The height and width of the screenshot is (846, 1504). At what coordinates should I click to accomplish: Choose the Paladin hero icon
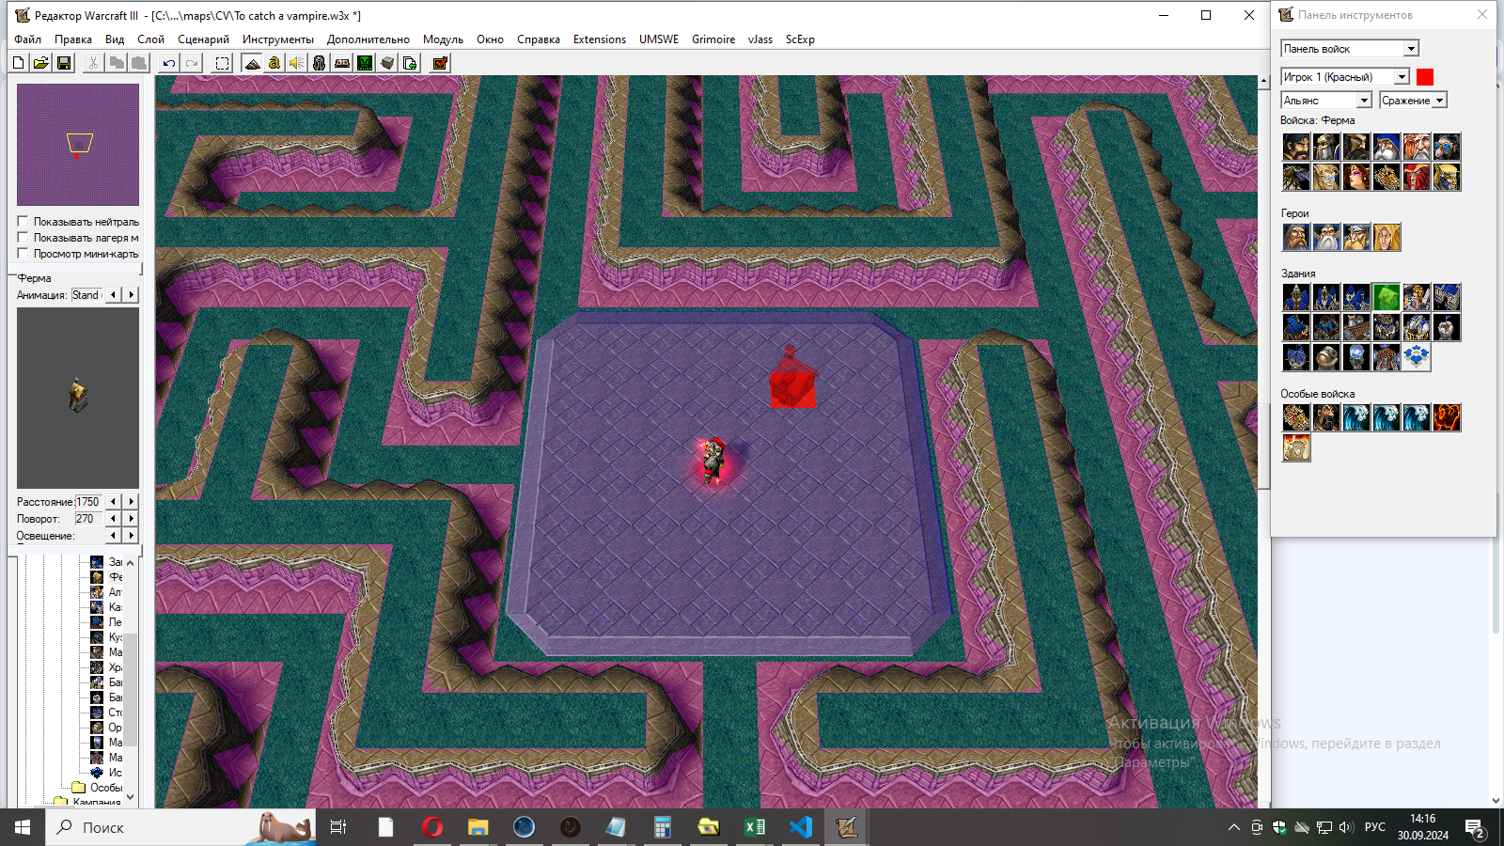(1296, 237)
